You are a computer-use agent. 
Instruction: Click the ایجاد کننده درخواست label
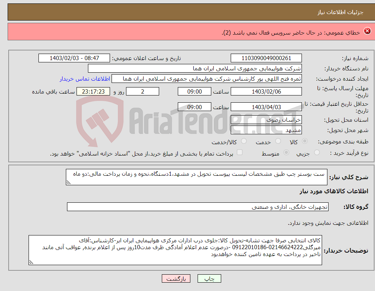coord(342,79)
